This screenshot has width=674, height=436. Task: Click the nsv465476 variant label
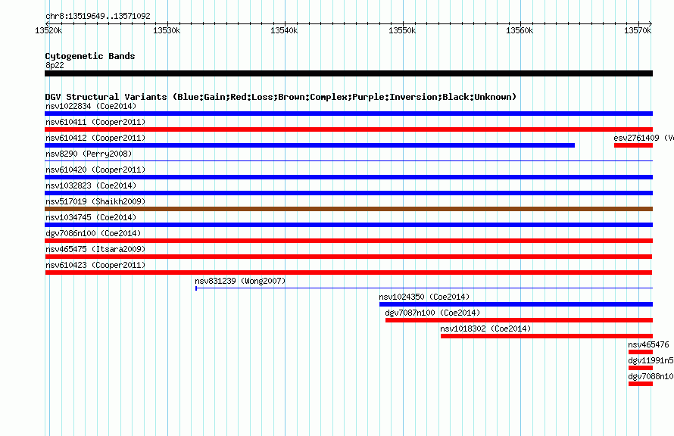click(x=648, y=344)
